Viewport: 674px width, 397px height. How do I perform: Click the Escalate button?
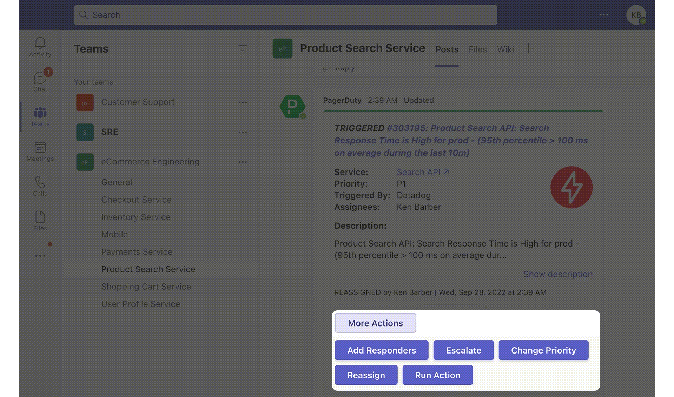[463, 350]
